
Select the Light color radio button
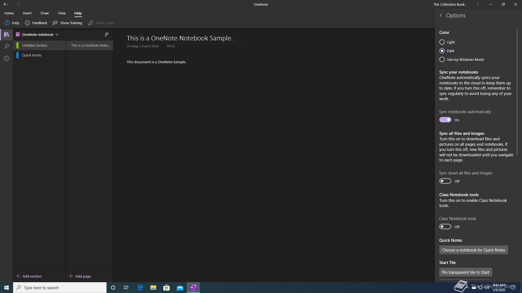click(442, 42)
